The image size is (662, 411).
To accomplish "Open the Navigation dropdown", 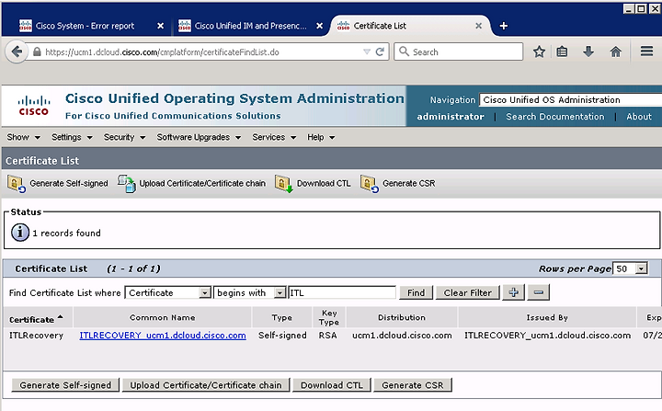I will pos(570,100).
